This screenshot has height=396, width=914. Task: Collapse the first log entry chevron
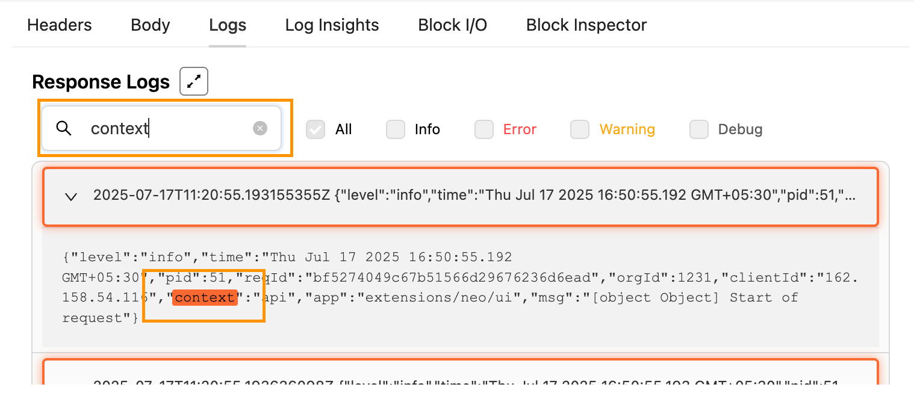[71, 196]
